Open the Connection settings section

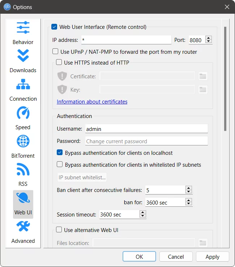(x=23, y=90)
